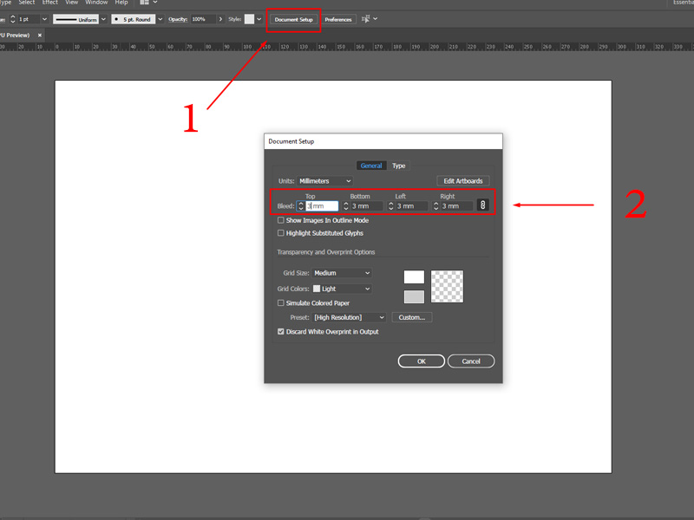Click the Top bleed value field
Image resolution: width=694 pixels, height=520 pixels.
(322, 206)
